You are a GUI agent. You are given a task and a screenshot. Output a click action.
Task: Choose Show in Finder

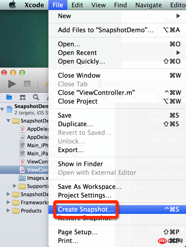(80, 164)
